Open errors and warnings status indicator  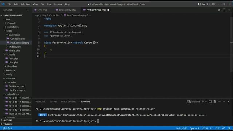(x=7, y=128)
